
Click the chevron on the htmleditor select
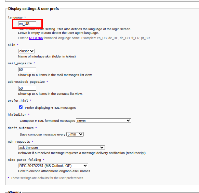[x=128, y=120]
